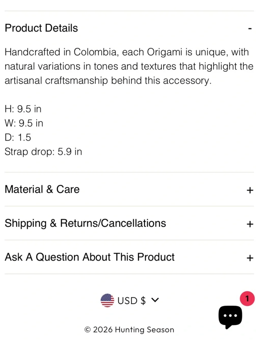256x341 pixels.
Task: Expand the Material & Care section heading
Action: click(x=42, y=189)
